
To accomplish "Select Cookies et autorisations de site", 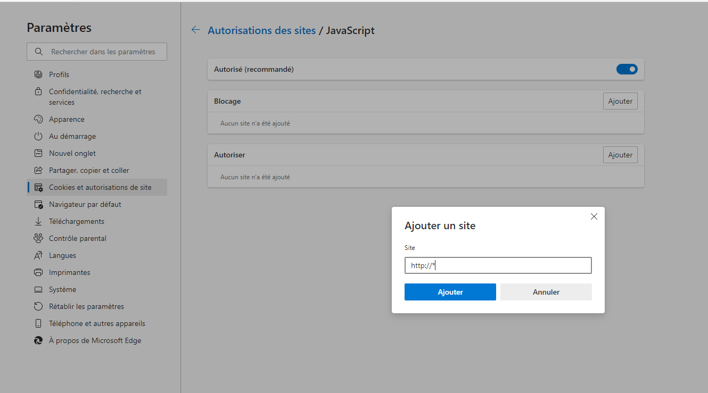I will coord(100,187).
